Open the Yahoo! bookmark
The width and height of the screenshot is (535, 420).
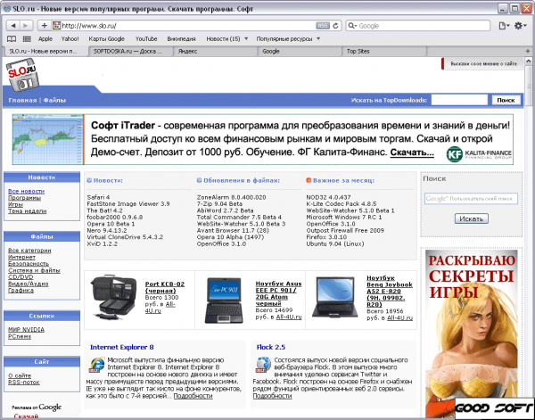pyautogui.click(x=70, y=39)
